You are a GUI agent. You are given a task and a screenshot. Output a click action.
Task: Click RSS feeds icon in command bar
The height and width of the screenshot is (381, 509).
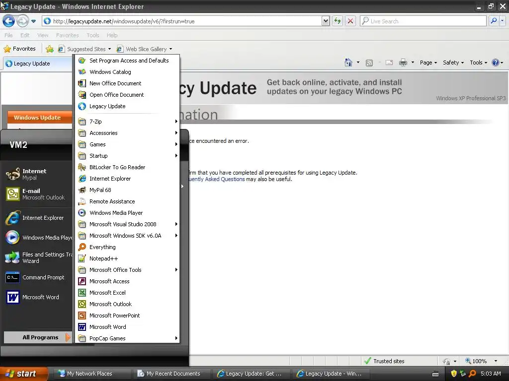coord(369,63)
